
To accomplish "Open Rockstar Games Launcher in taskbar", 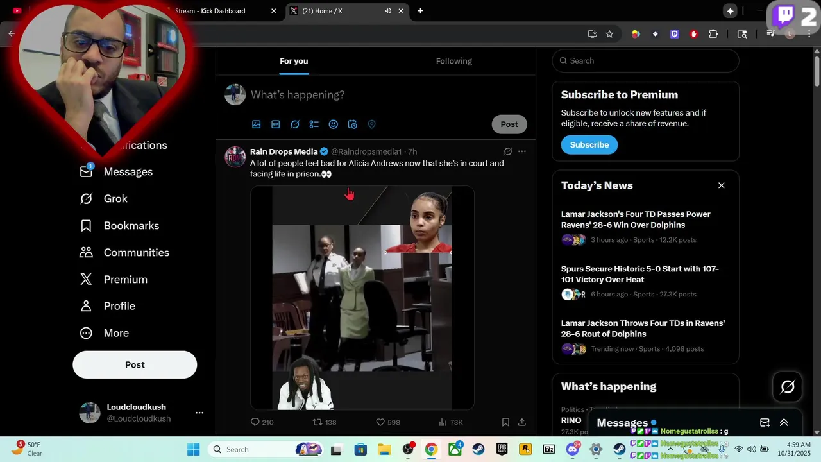I will [525, 449].
